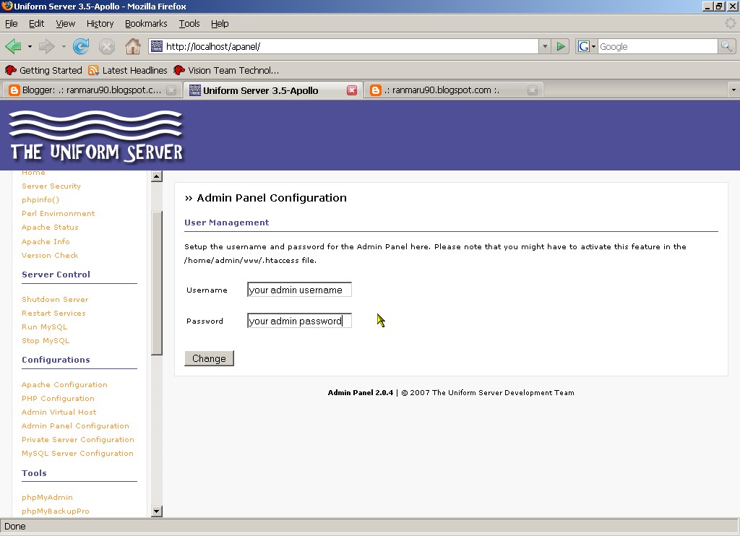740x536 pixels.
Task: Open the Bookmarks menu
Action: [x=146, y=24]
